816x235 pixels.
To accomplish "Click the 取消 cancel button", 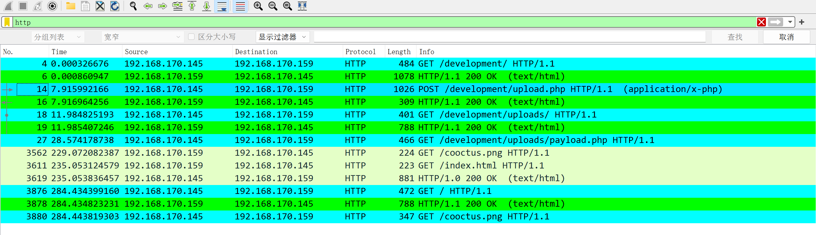I will (786, 37).
